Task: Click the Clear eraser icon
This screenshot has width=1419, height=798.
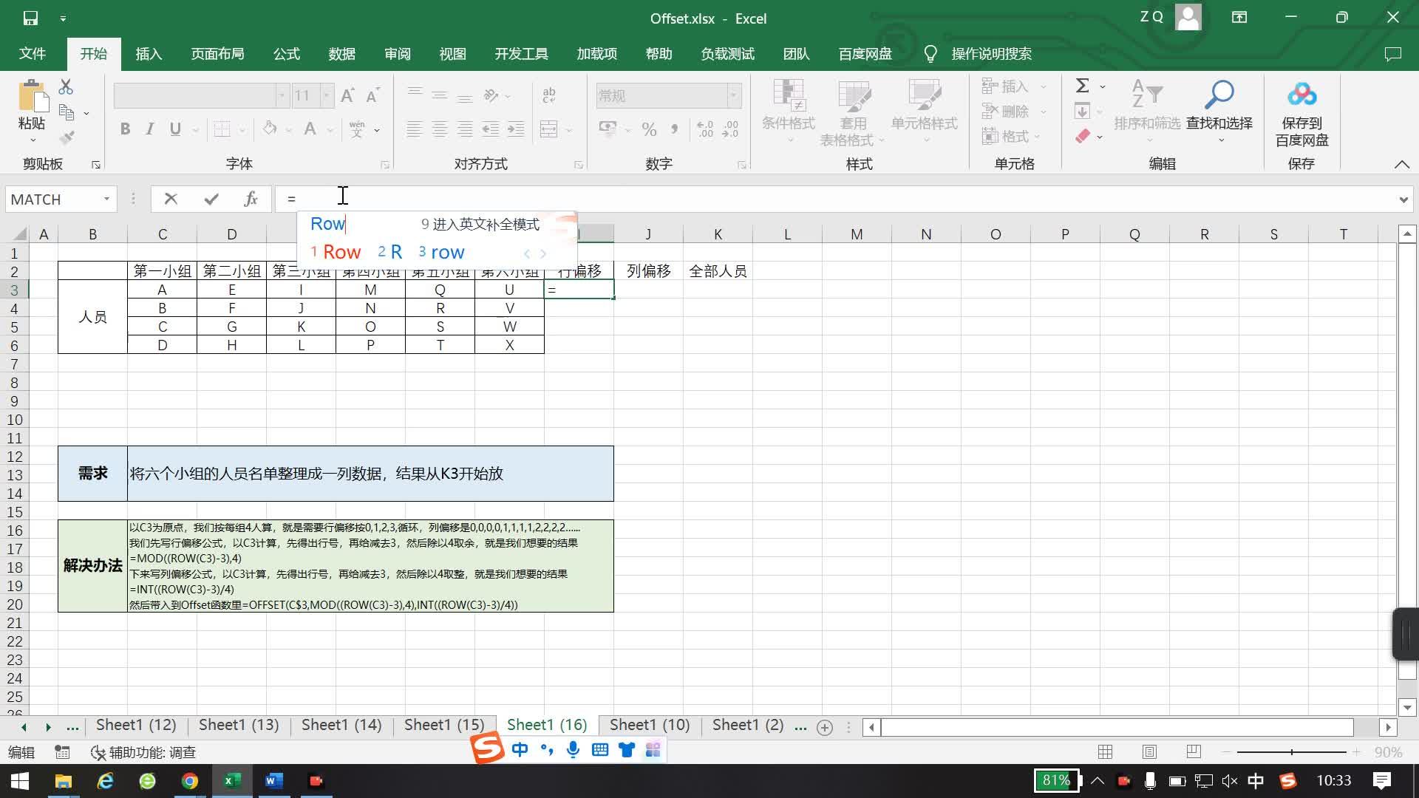Action: 1083,136
